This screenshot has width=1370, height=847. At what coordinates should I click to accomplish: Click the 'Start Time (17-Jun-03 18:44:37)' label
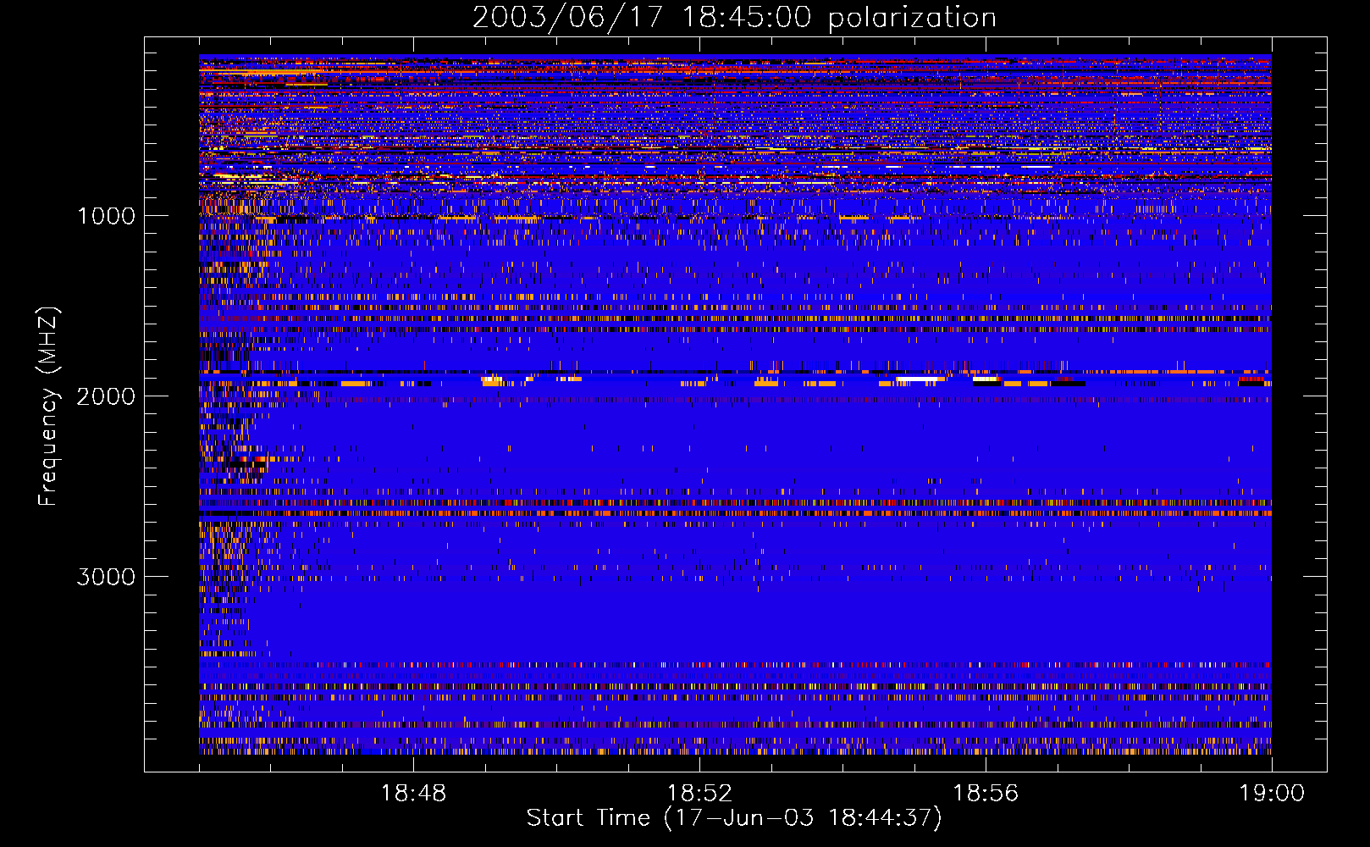tap(734, 817)
